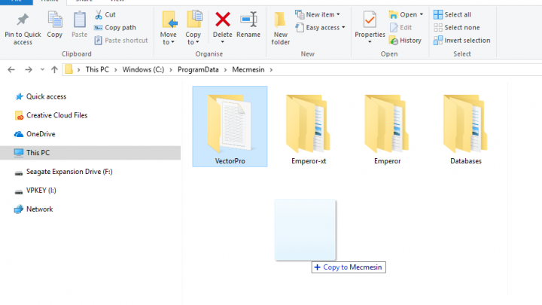Select the VectorPro folder

[230, 127]
